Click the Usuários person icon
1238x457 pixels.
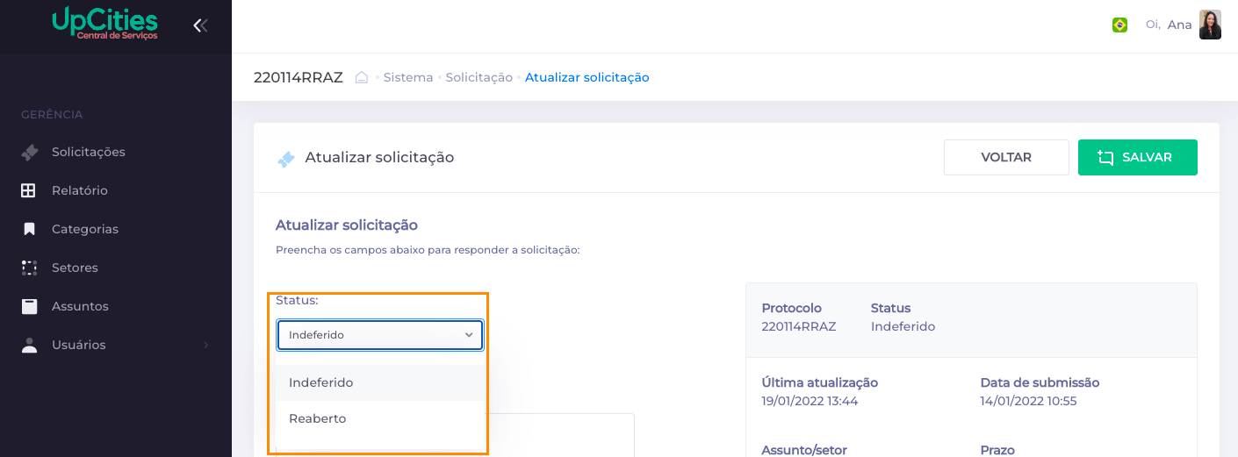click(29, 345)
